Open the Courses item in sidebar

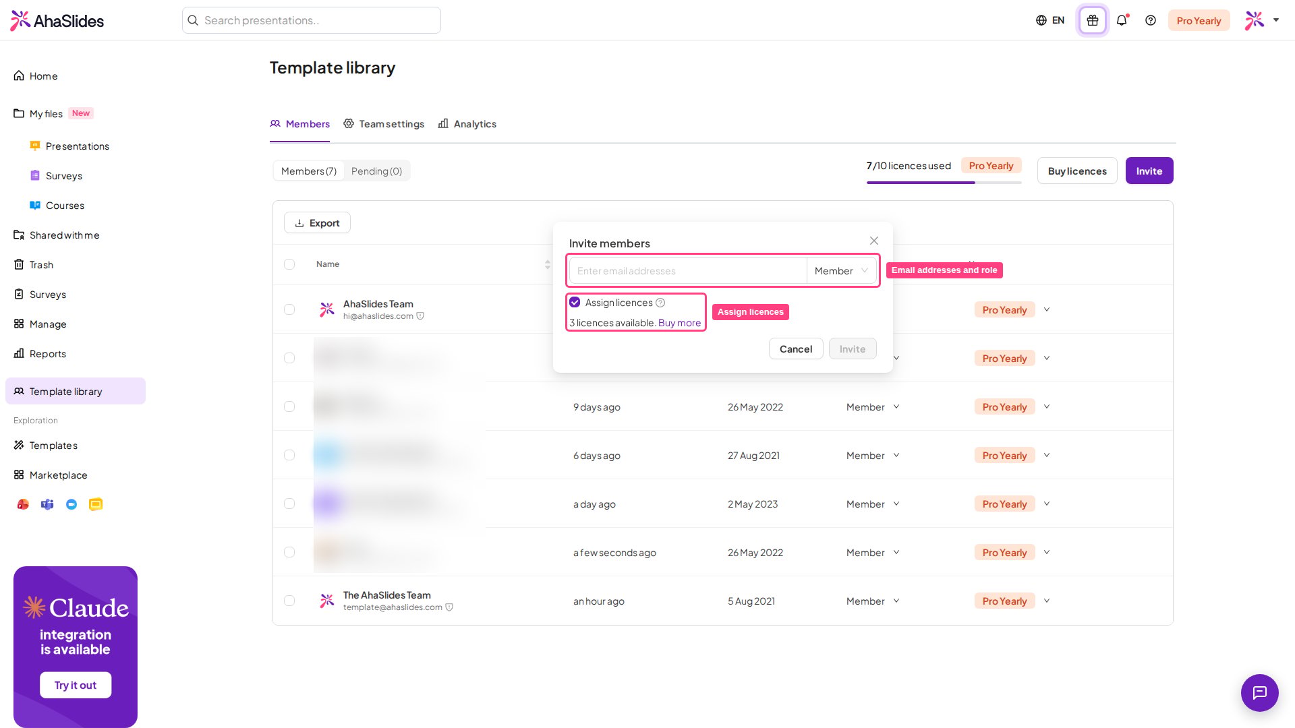pyautogui.click(x=57, y=206)
